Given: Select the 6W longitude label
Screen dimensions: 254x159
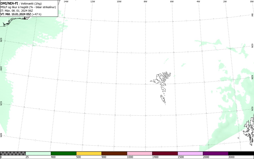Looking at the screenshot, I should click(172, 2).
